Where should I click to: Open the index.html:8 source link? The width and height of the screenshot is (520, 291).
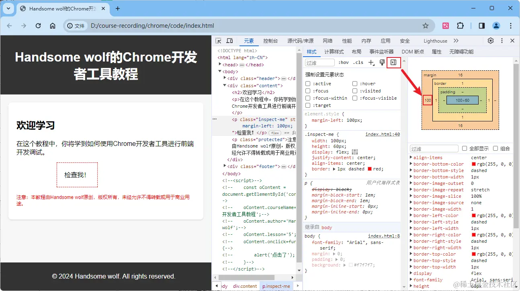(384, 236)
